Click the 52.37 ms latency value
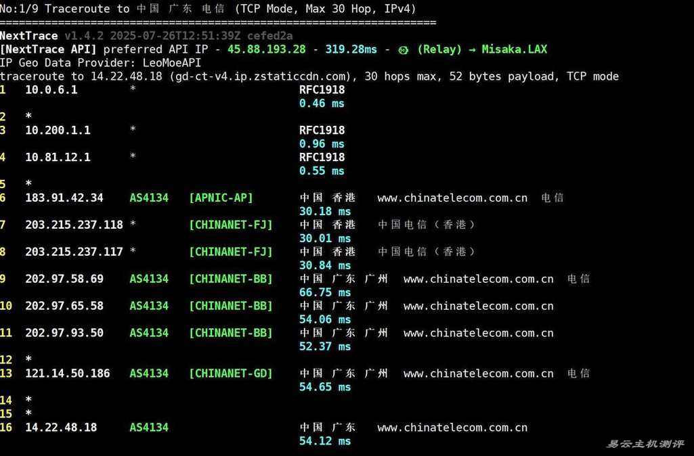 [x=325, y=346]
